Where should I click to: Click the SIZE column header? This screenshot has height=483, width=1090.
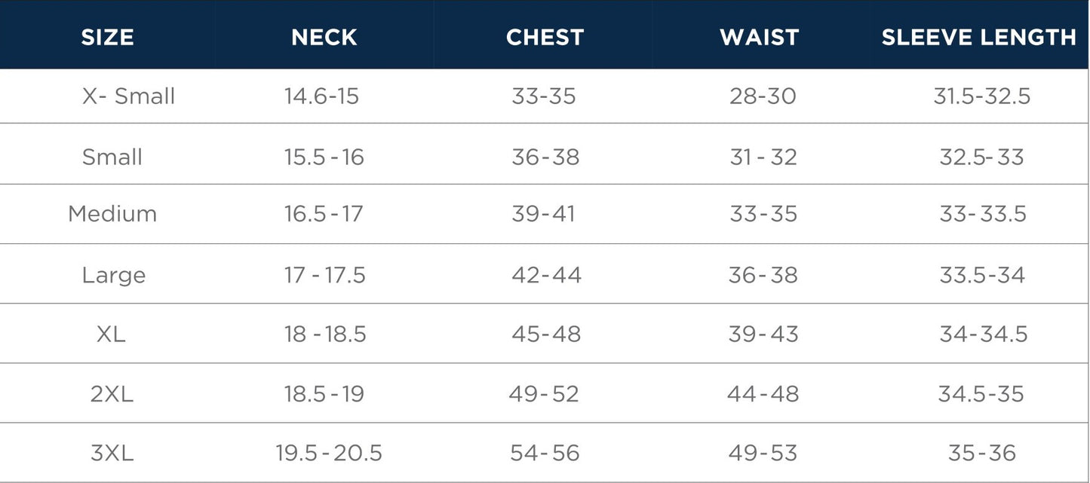[108, 38]
